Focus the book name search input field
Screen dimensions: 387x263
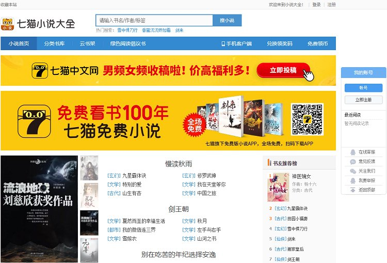pos(154,21)
